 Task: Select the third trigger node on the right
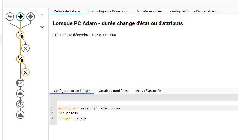(x=31, y=17)
